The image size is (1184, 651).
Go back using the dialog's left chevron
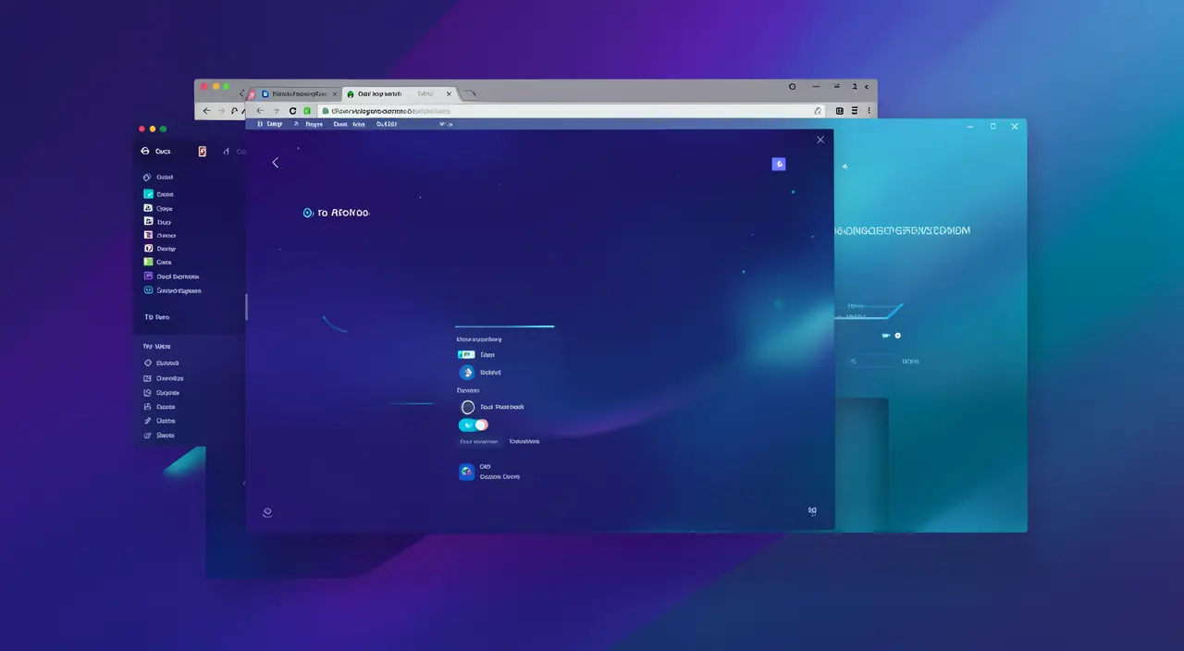[x=275, y=163]
